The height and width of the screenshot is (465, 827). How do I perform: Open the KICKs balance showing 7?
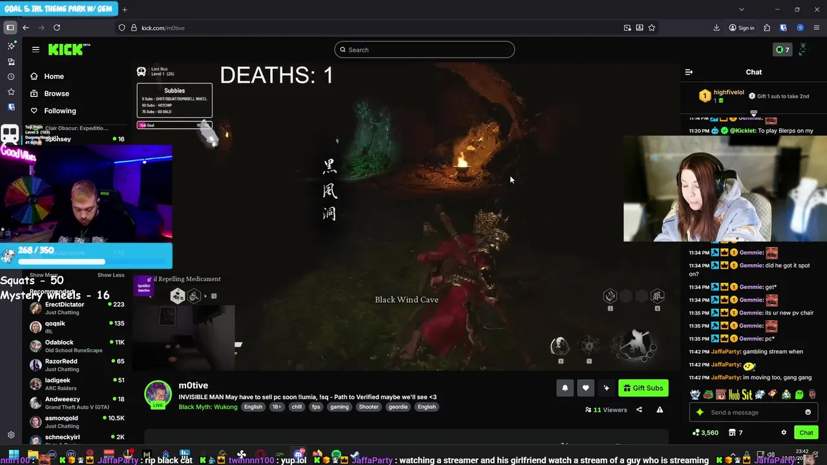point(782,50)
